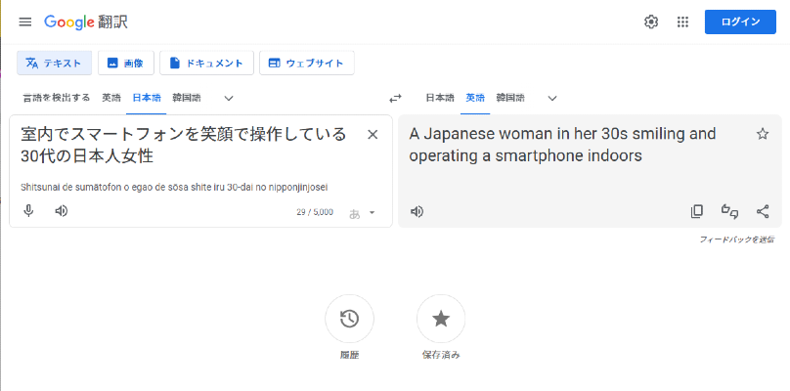Select the 画像 translation mode
The width and height of the screenshot is (790, 391).
tap(126, 63)
